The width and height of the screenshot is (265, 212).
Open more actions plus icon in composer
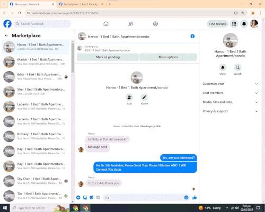[x=78, y=198]
